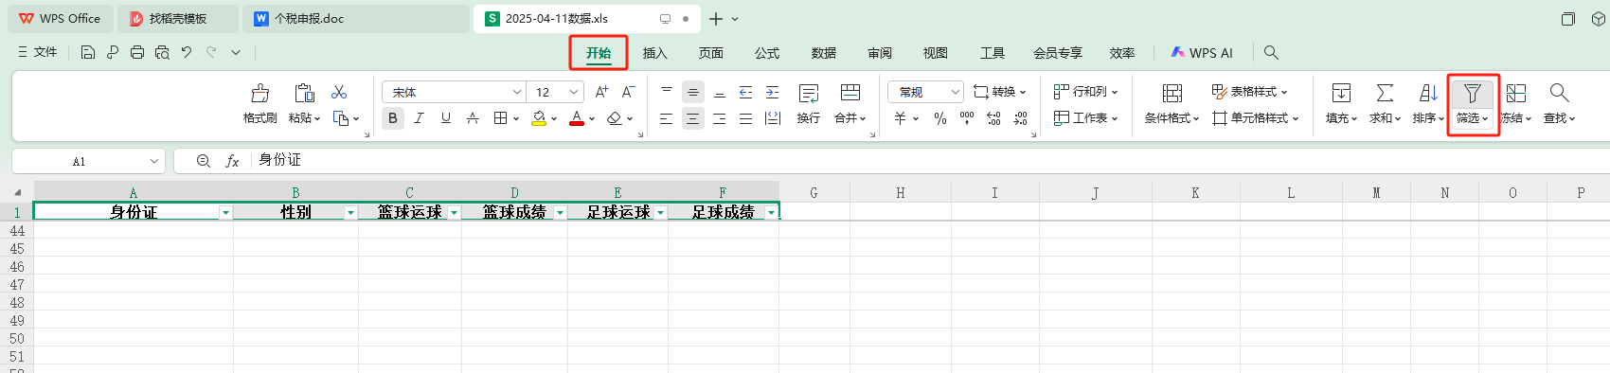Toggle italic text formatting
Screen dimensions: 1610x373
(x=419, y=118)
